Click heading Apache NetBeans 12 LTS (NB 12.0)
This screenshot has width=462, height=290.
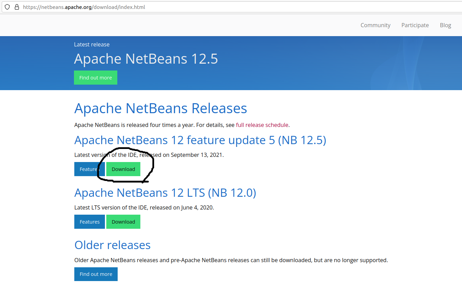point(165,193)
